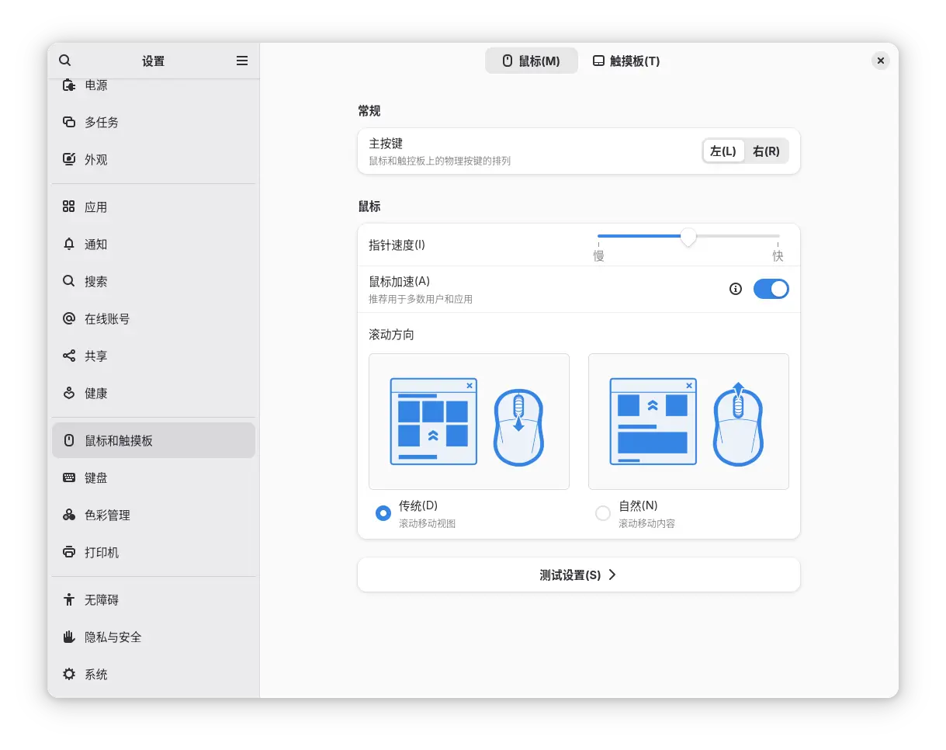Set primary button to 左(L)
The width and height of the screenshot is (946, 750).
point(723,151)
